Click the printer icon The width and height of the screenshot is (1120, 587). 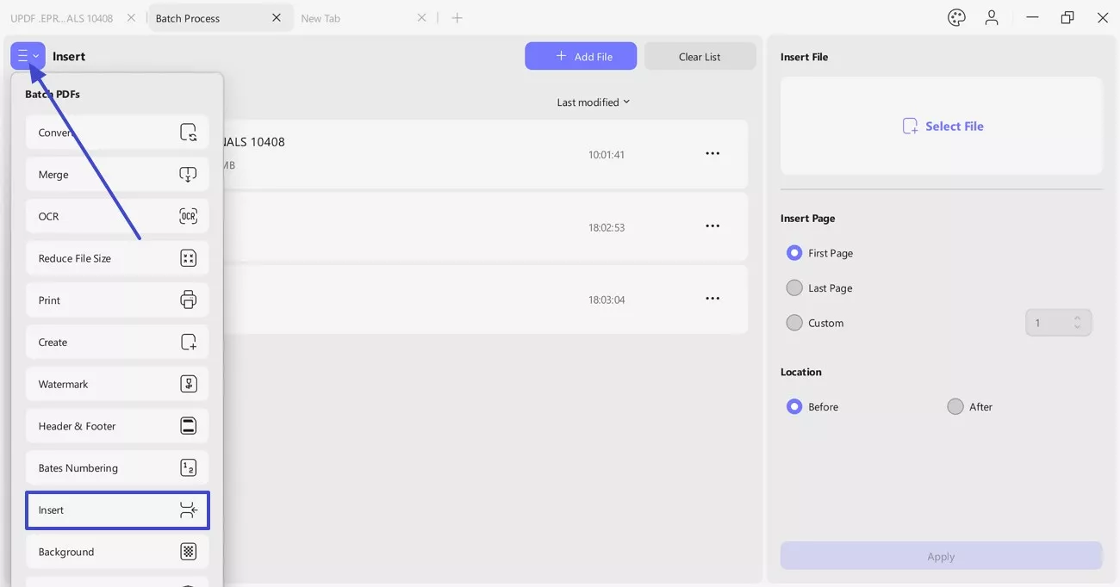(x=188, y=300)
